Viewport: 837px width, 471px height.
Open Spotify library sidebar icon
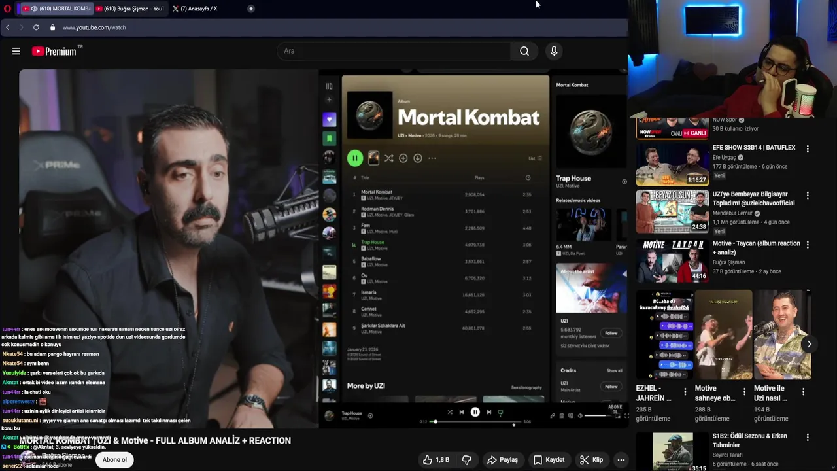(x=329, y=86)
